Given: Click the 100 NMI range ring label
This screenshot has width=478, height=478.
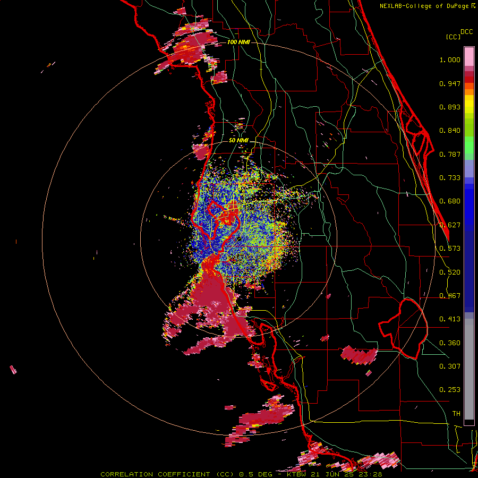Looking at the screenshot, I should 238,42.
